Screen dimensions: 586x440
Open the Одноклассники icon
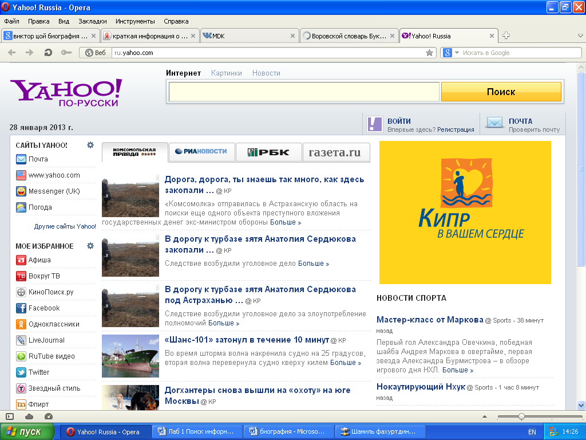click(21, 324)
